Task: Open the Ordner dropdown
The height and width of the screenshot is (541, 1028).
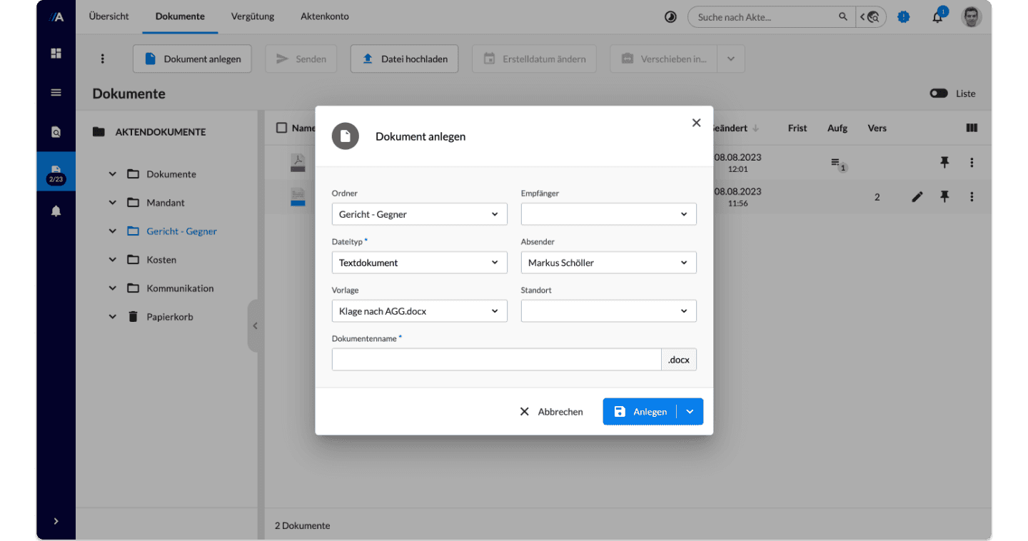Action: pos(420,214)
